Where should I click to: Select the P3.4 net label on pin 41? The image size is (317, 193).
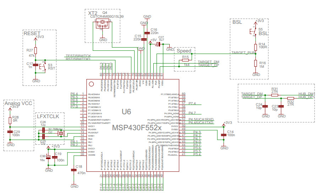(x=197, y=155)
